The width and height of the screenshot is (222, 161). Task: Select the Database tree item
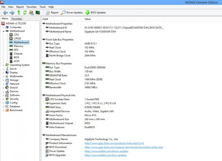point(15,106)
